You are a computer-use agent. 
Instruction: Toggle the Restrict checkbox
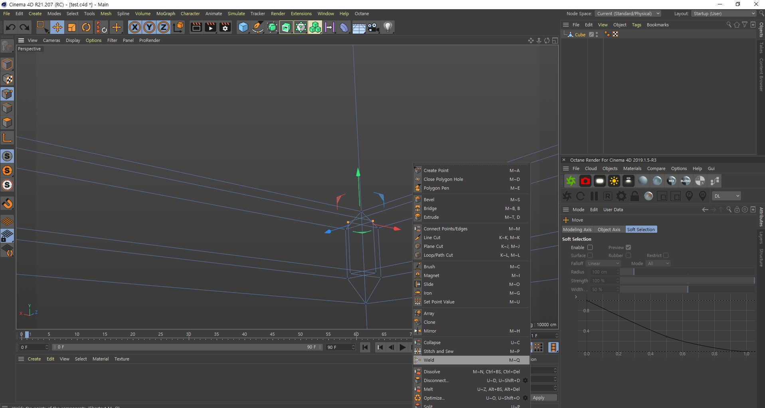(x=666, y=255)
